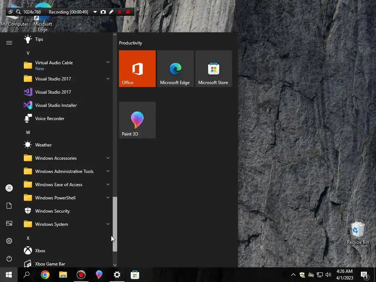Screen dimensions: 376x282
Task: Open Google Chrome from the taskbar
Action: click(x=45, y=275)
